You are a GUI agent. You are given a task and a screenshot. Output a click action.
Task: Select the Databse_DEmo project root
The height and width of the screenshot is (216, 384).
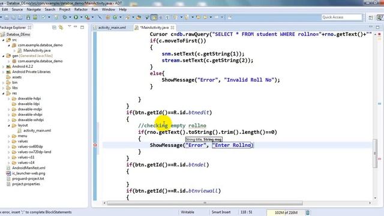click(x=18, y=34)
